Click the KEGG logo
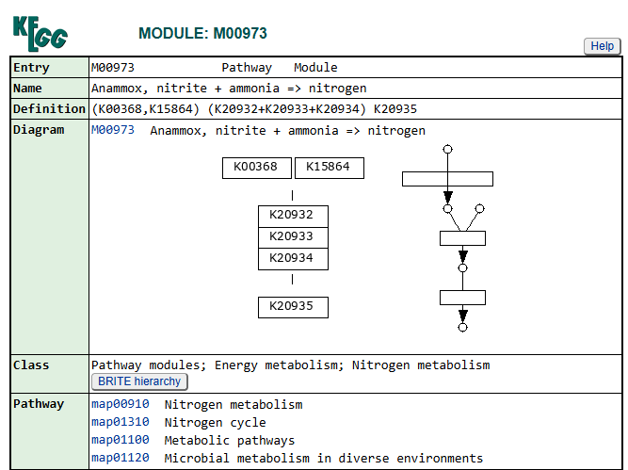 click(40, 33)
